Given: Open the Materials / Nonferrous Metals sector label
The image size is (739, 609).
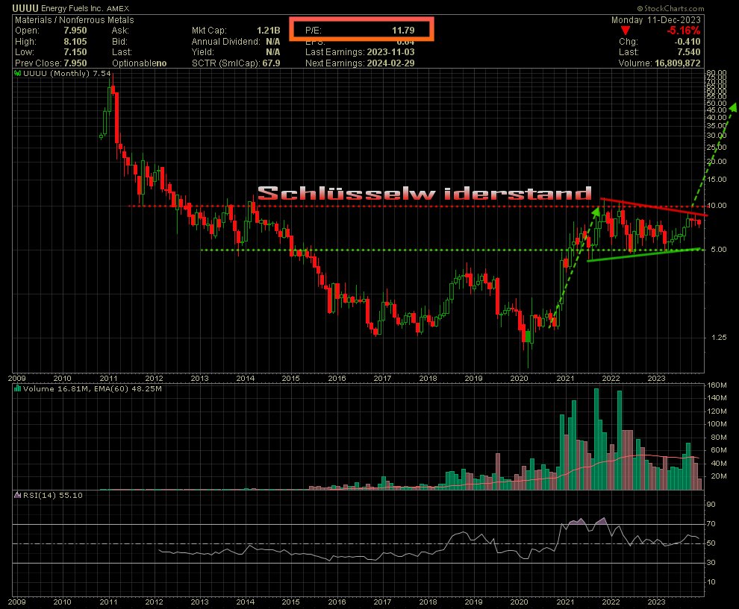Looking at the screenshot, I should point(66,19).
